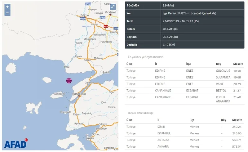Click the Boylam row label
This screenshot has width=248, height=152.
tap(131, 37)
